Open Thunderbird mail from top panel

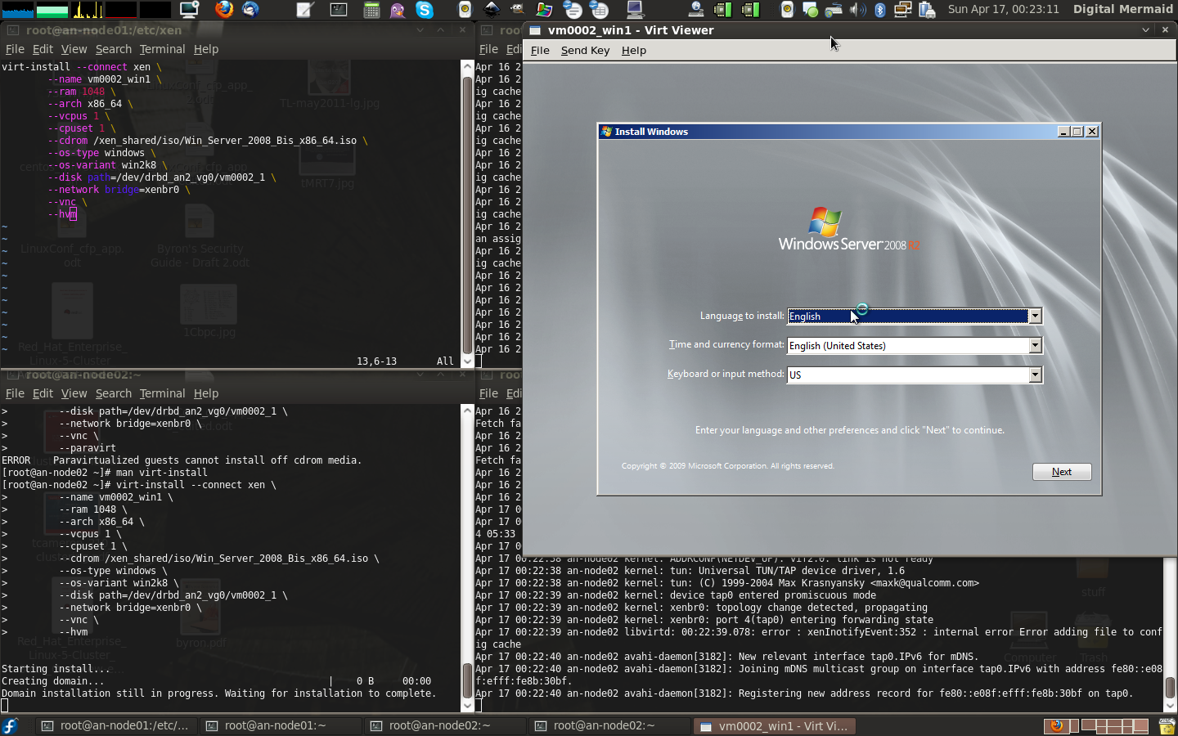click(x=250, y=10)
